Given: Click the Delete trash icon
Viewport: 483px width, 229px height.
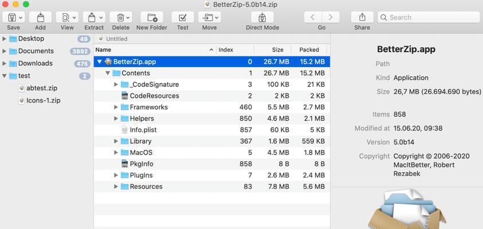Looking at the screenshot, I should pyautogui.click(x=121, y=18).
